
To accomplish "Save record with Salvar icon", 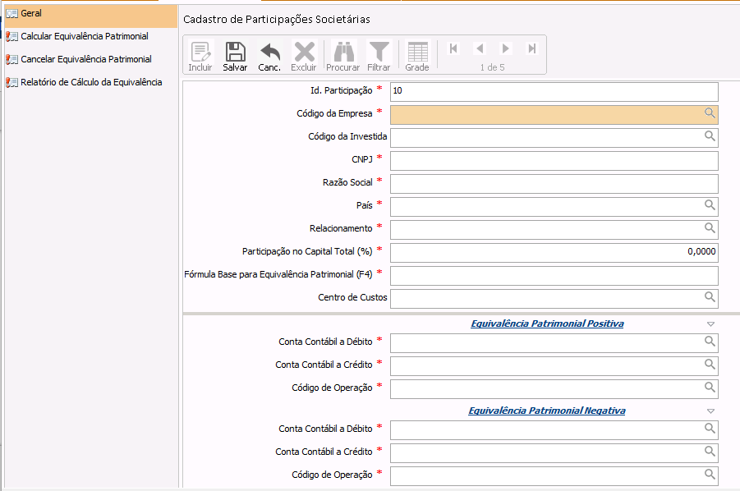I will (235, 56).
